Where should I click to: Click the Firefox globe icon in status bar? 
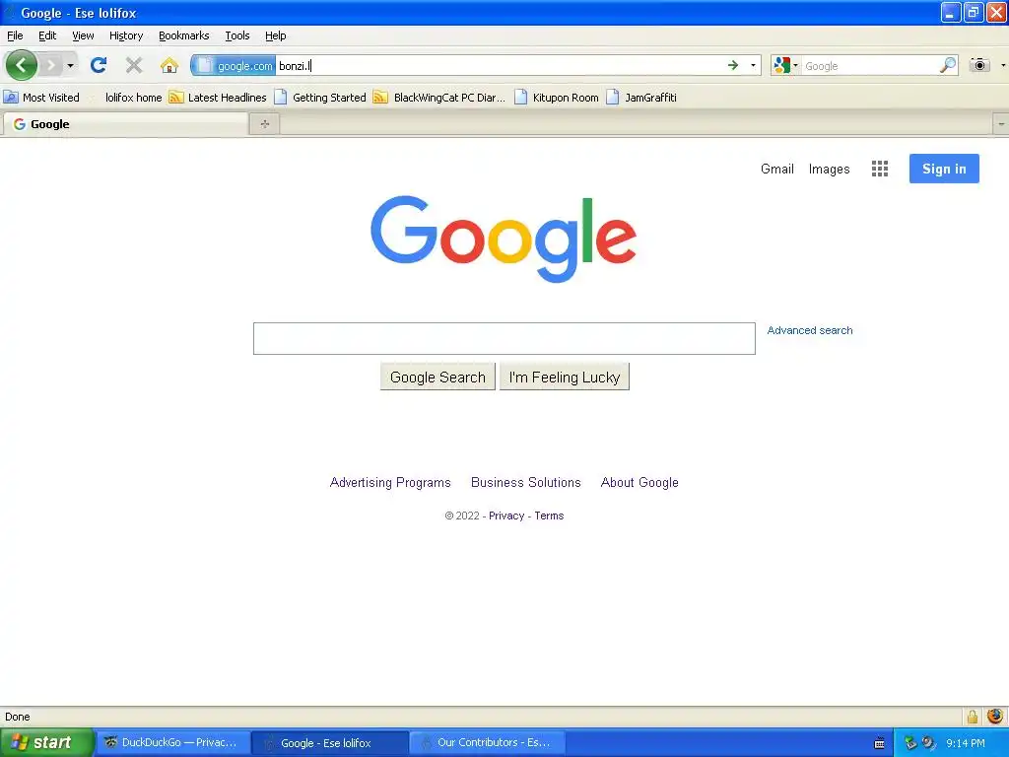click(995, 717)
